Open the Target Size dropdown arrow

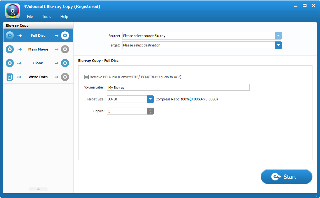150,99
